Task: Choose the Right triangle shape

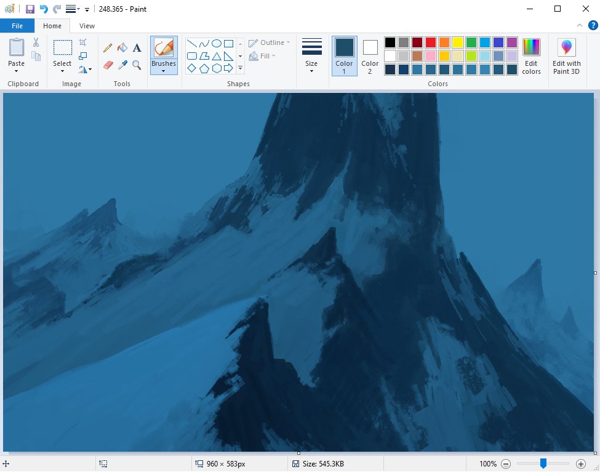Action: (x=229, y=56)
